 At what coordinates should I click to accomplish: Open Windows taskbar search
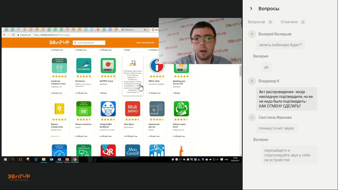(x=13, y=159)
